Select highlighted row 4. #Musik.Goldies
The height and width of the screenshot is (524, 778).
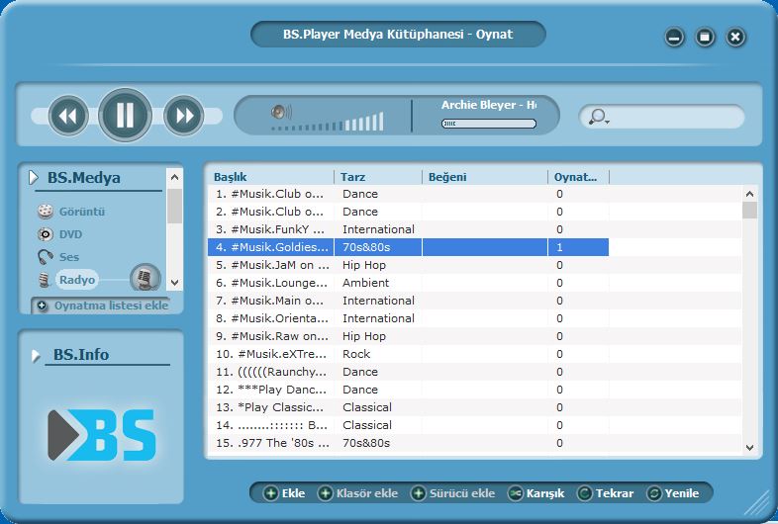coord(409,247)
